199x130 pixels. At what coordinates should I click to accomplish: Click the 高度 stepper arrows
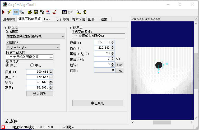[x=51, y=88]
